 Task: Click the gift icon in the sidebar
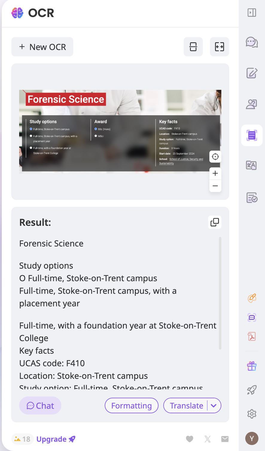click(252, 366)
